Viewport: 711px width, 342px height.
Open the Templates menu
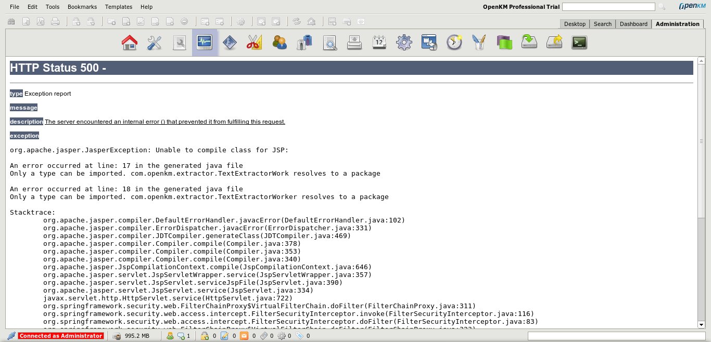tap(119, 7)
